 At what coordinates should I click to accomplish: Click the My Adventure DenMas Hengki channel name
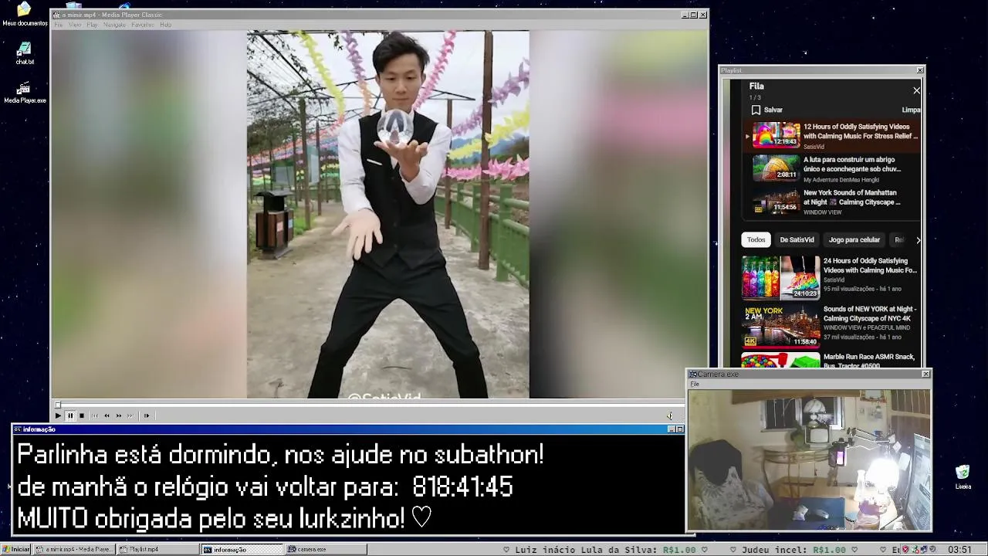coord(841,179)
